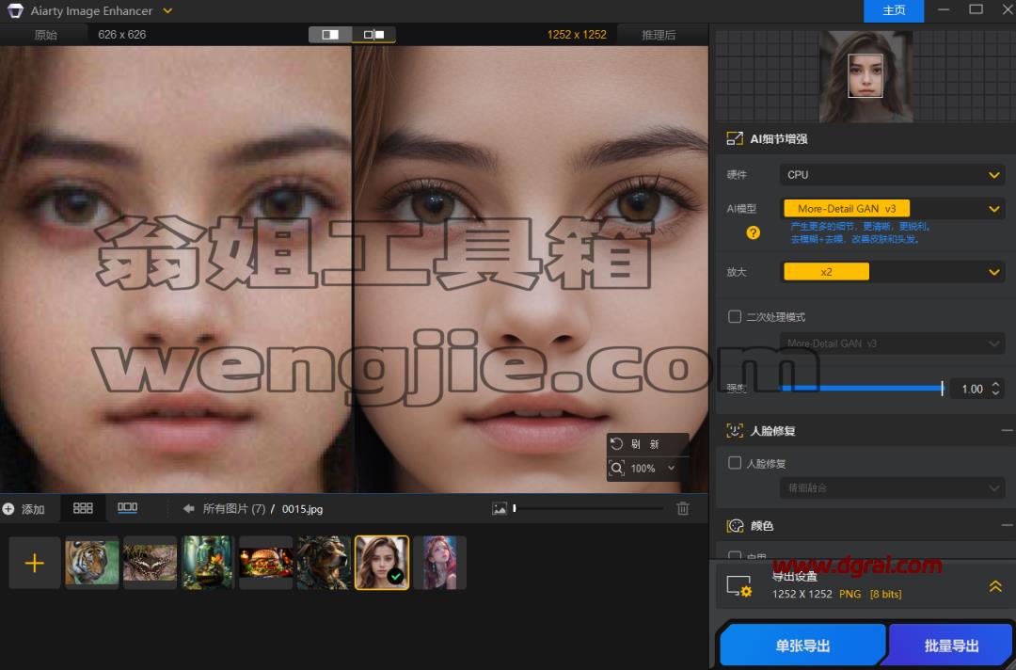Click the 刷新 refresh icon on preview
The height and width of the screenshot is (670, 1016).
click(617, 444)
